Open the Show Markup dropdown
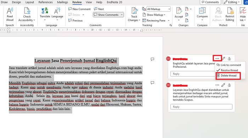 154,15
